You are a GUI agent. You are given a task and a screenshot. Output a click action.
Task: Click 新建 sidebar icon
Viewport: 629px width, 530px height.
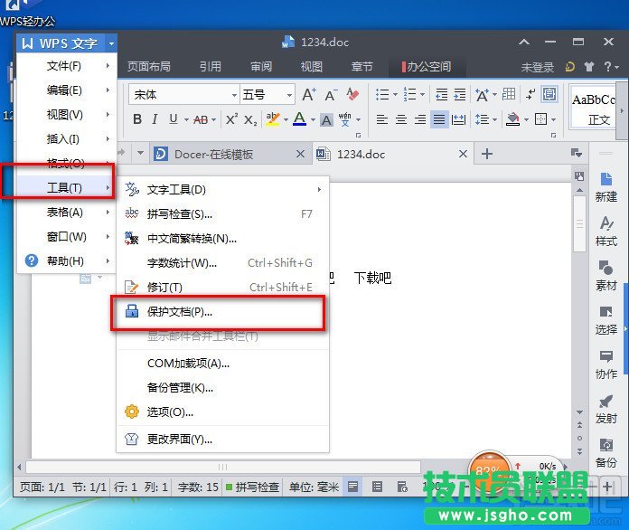pyautogui.click(x=606, y=187)
